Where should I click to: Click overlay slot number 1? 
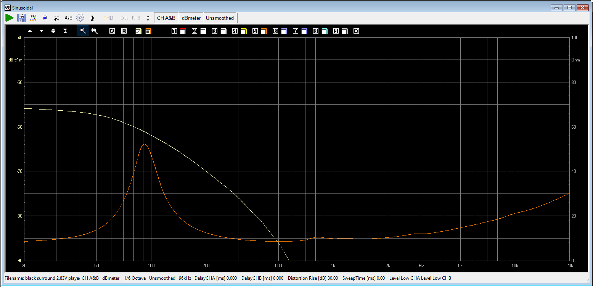tap(174, 31)
